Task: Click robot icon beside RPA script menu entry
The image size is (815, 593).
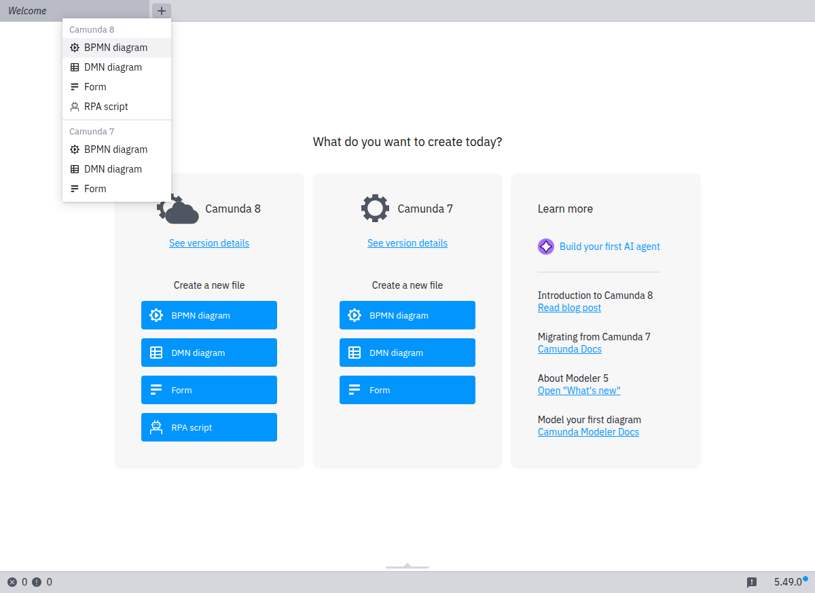Action: [75, 107]
